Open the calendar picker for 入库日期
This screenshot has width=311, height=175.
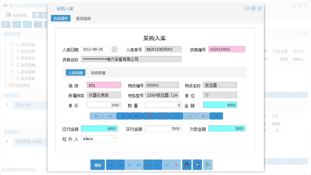point(114,49)
